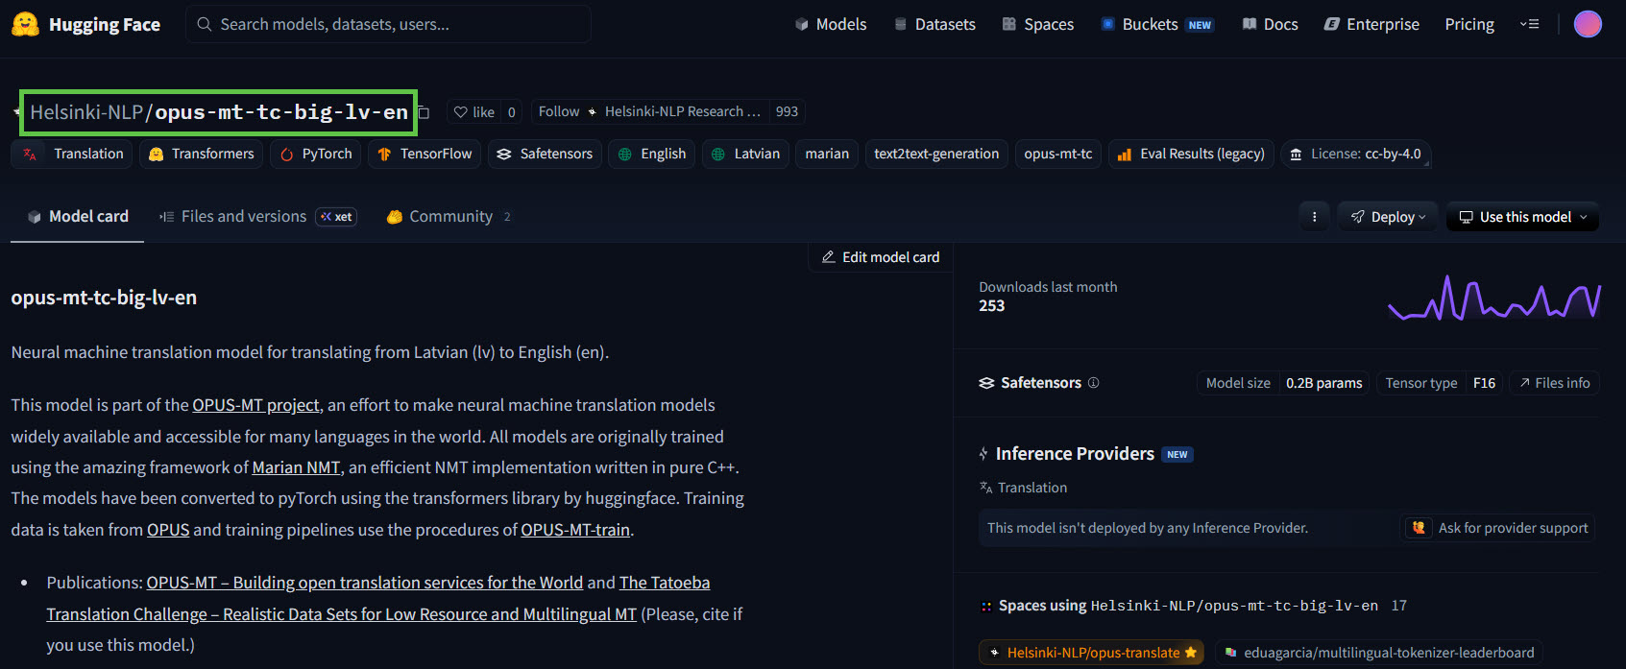
Task: Open the OPUS-MT project link
Action: click(x=255, y=405)
